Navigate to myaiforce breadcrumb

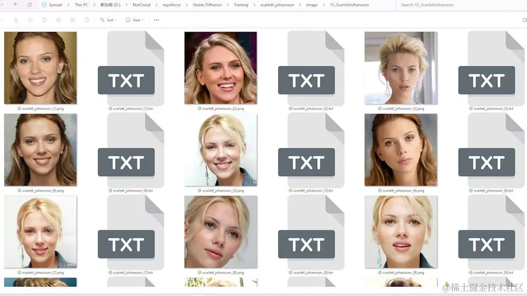pos(171,5)
